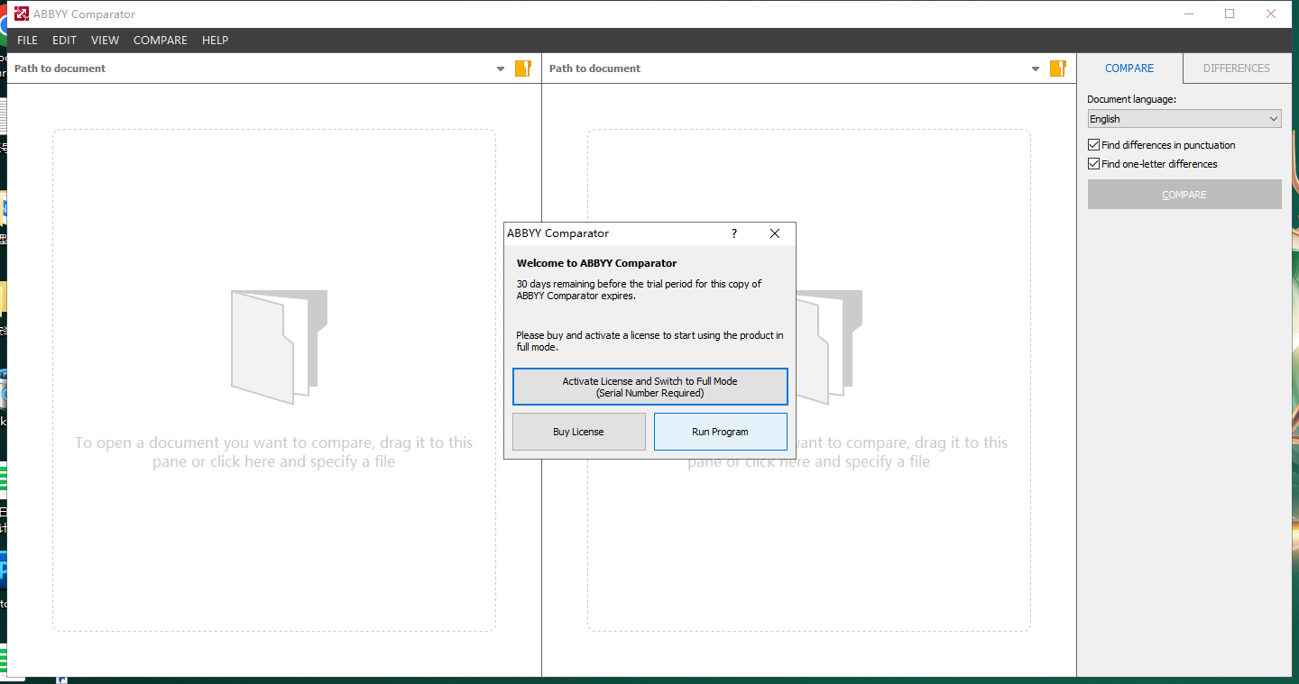This screenshot has width=1299, height=684.
Task: Click left pane drop area to open document
Action: (274, 380)
